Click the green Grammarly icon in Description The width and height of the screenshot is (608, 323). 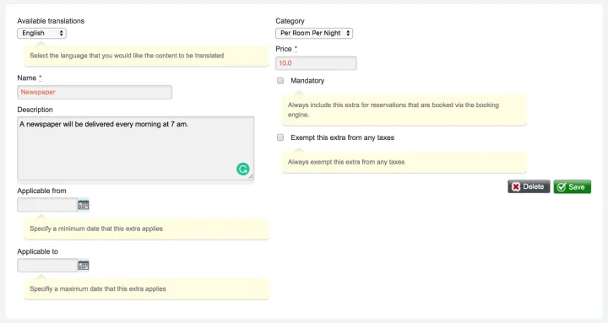pos(243,169)
